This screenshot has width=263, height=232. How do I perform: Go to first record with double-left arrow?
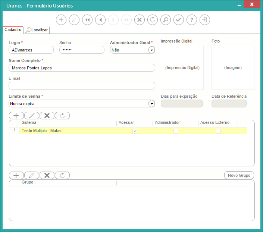tap(87, 20)
